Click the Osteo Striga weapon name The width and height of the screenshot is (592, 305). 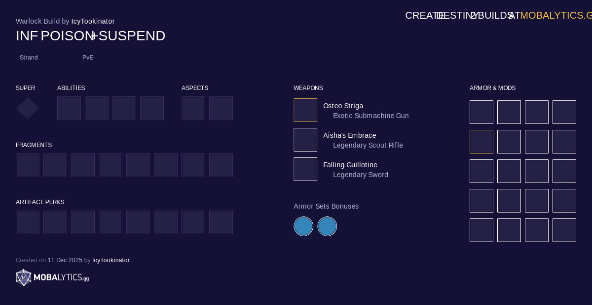pos(343,106)
